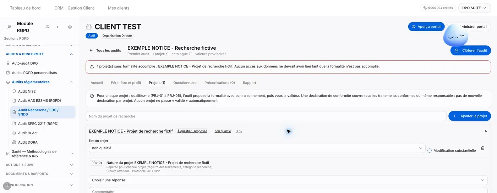Click the Aperçu portail button
The image size is (497, 193).
(426, 27)
